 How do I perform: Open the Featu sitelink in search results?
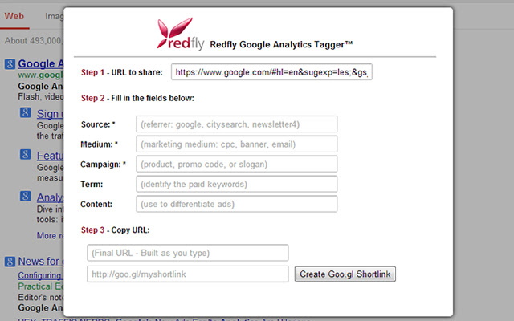[x=50, y=156]
